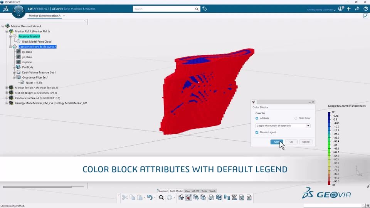The image size is (370, 208).
Task: Click into the Search input field
Action: tap(164, 9)
